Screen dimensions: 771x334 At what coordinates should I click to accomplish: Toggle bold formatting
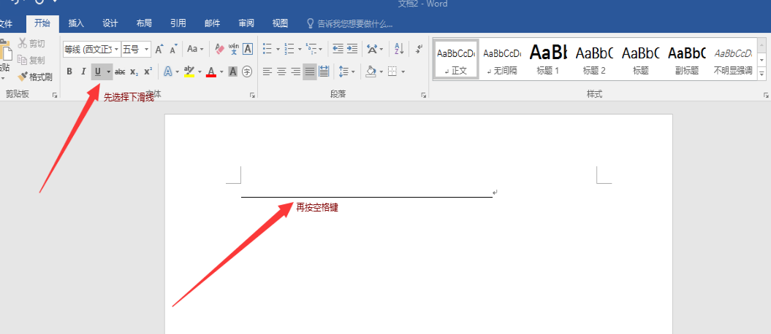(x=69, y=72)
